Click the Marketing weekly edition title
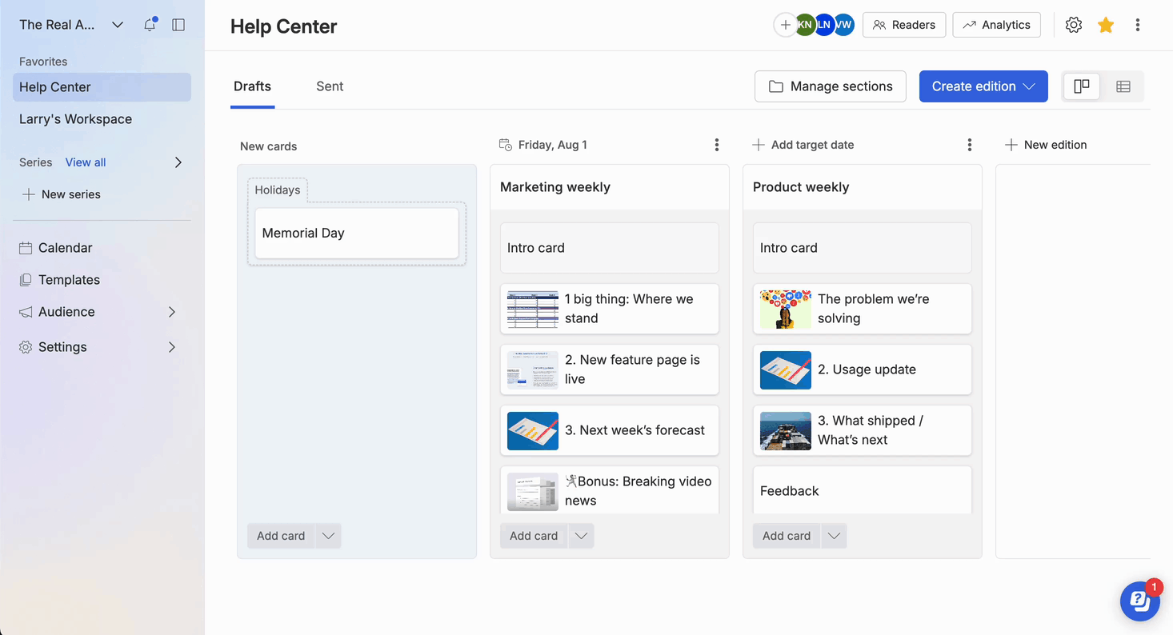This screenshot has height=635, width=1173. pos(555,187)
